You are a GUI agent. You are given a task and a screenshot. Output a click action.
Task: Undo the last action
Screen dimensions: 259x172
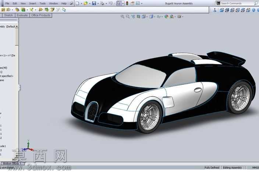[x=110, y=3]
